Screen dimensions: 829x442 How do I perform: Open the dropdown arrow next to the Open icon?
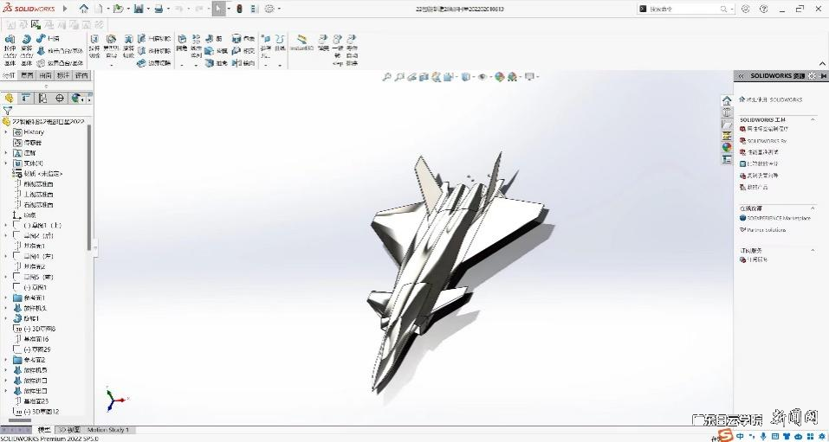[127, 9]
